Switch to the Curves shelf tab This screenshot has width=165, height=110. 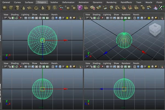click(x=18, y=2)
